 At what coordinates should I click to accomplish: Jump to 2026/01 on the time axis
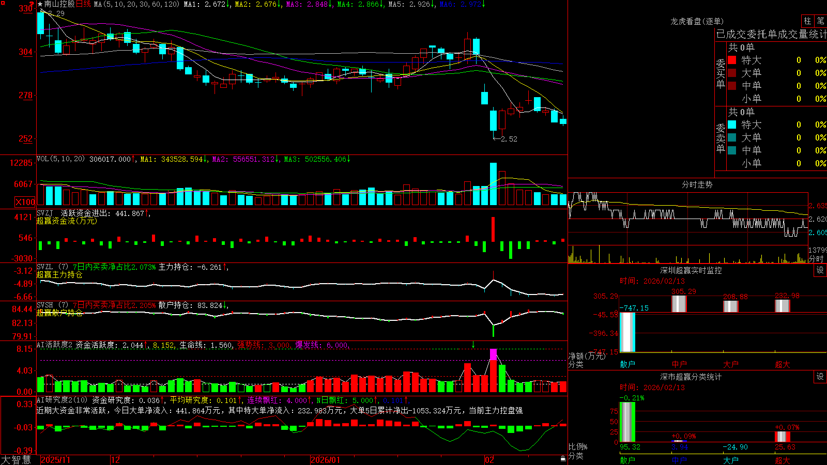pos(326,460)
